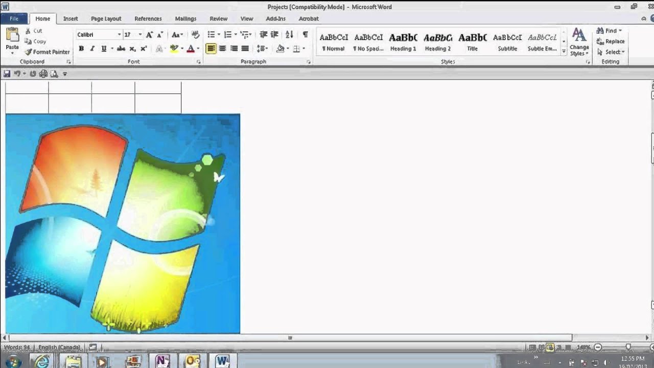654x368 pixels.
Task: Align text right
Action: [233, 49]
